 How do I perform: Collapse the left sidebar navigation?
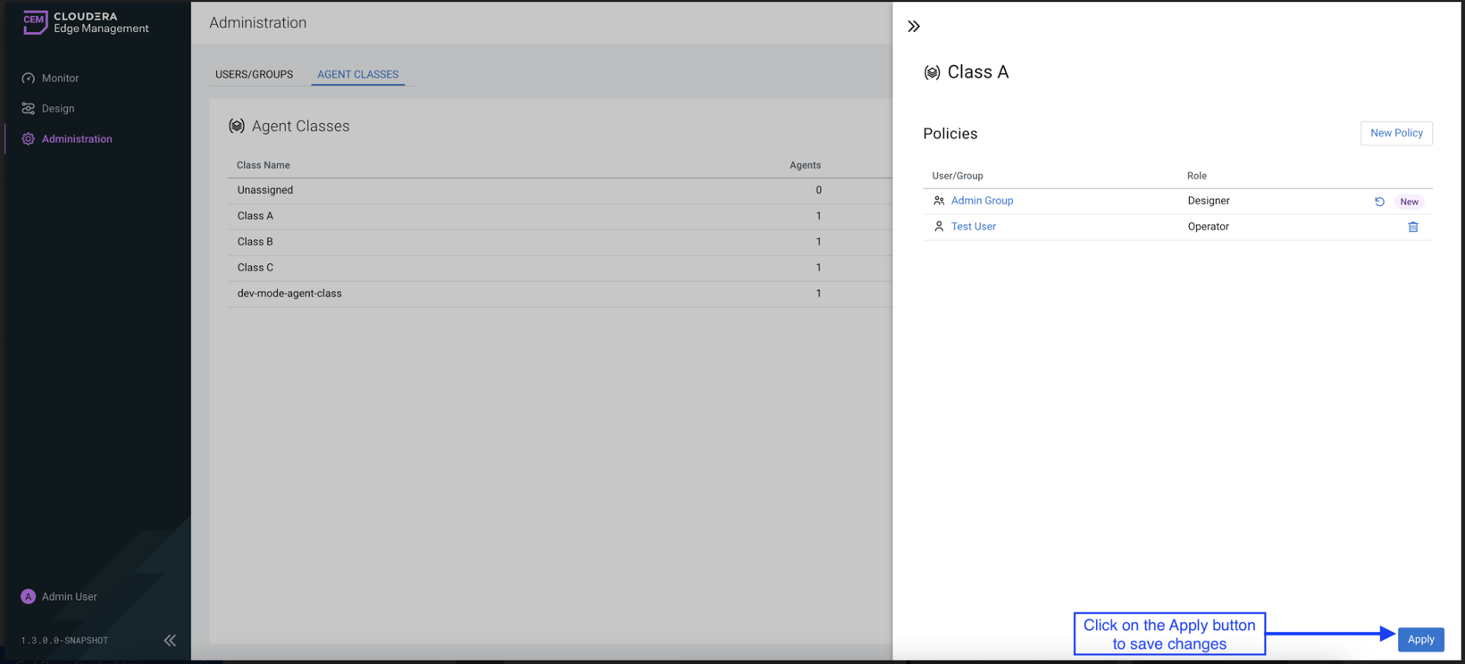170,640
